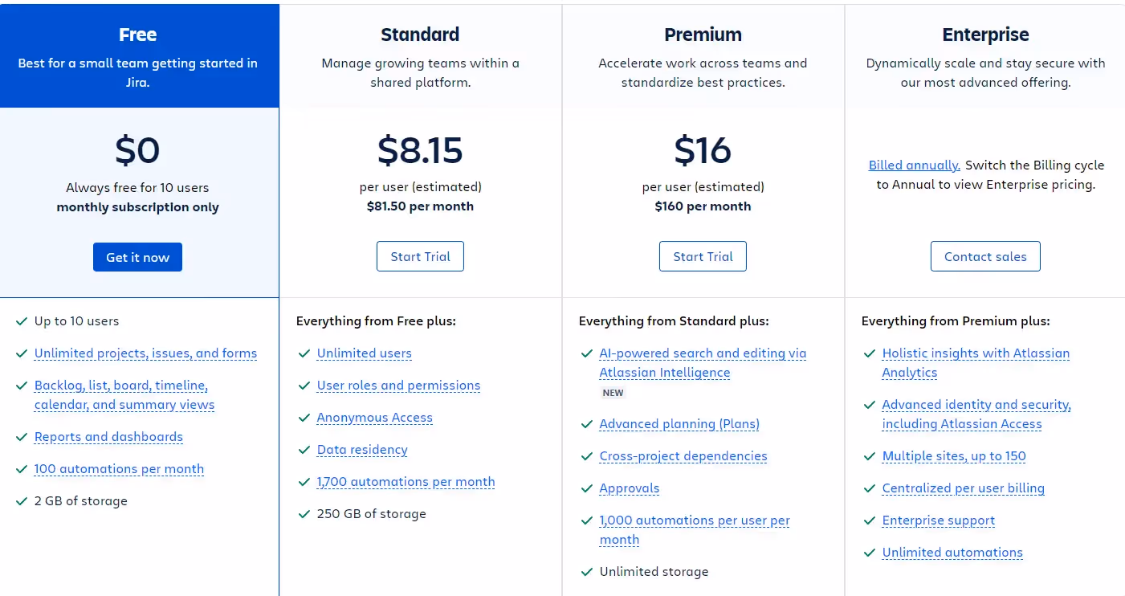The image size is (1125, 596).
Task: Open the Cross-project dependencies link
Action: click(x=683, y=455)
